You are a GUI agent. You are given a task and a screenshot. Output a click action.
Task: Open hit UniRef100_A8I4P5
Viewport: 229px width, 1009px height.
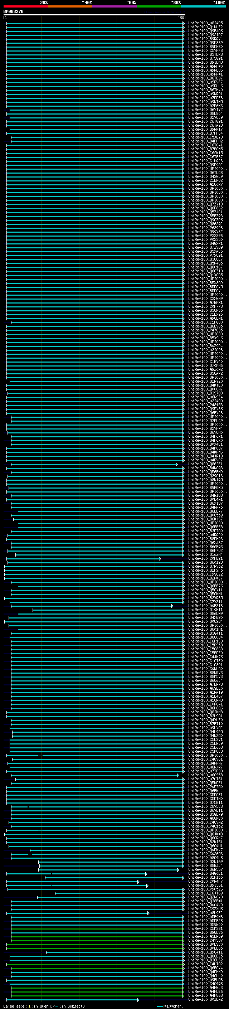pyautogui.click(x=205, y=23)
